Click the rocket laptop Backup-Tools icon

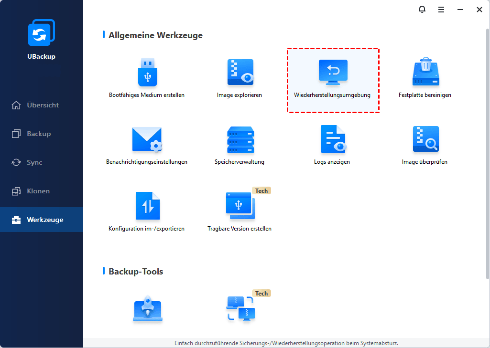[x=147, y=309]
